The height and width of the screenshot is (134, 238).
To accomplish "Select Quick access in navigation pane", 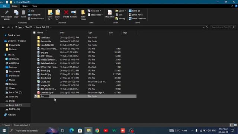I will pyautogui.click(x=14, y=35).
